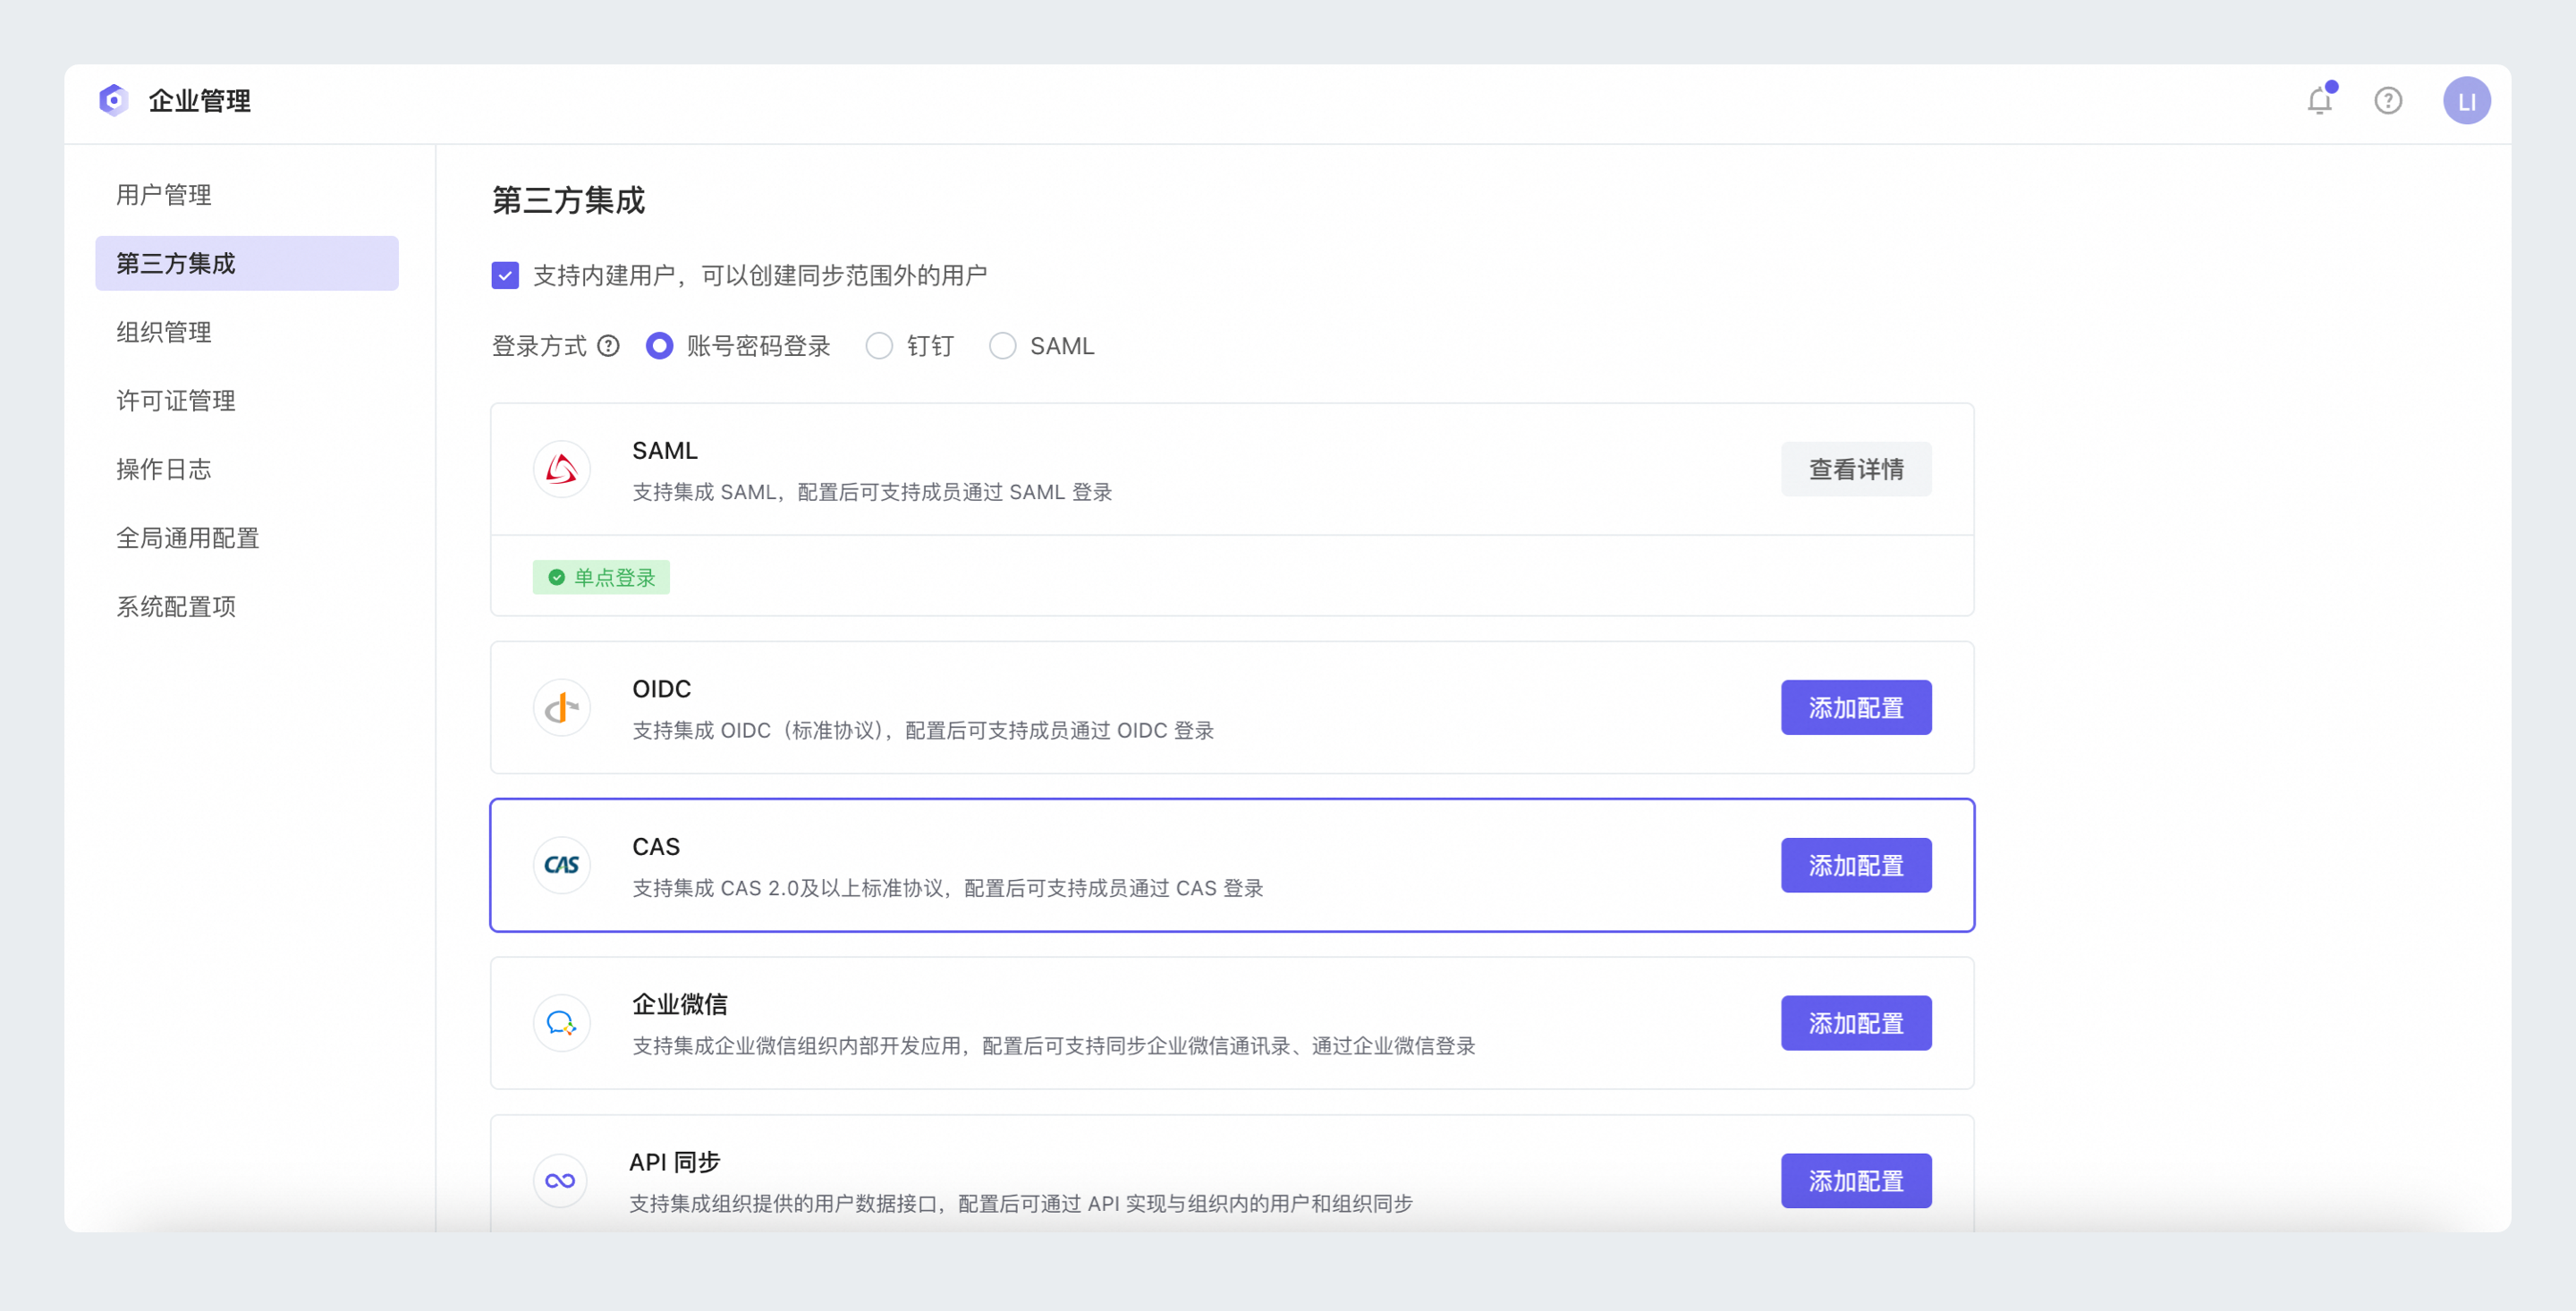Click the 第三方集成 page heading
This screenshot has width=2576, height=1311.
tap(568, 200)
